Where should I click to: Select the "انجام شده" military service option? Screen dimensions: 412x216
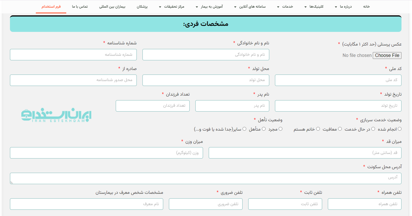point(400,129)
